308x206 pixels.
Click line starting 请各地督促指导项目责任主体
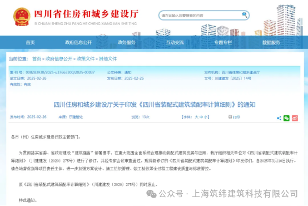click(x=111, y=169)
